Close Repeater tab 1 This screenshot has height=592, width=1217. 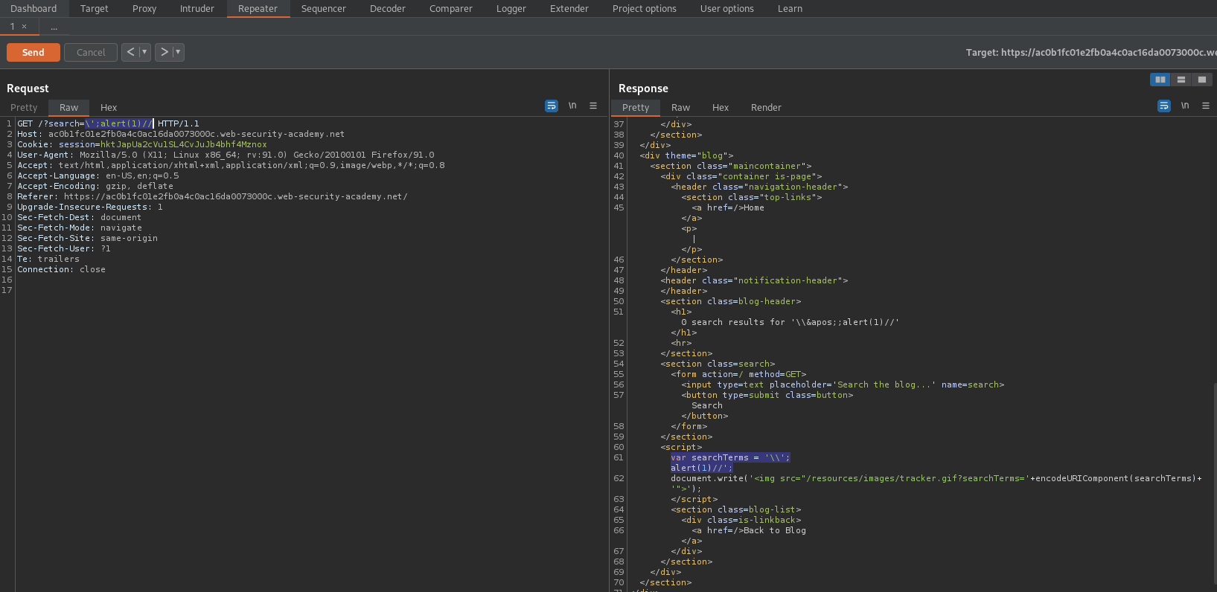[25, 27]
